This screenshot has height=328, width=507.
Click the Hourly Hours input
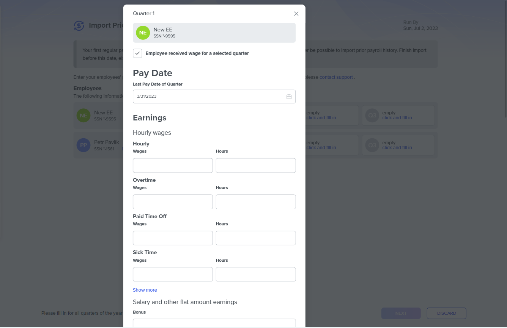click(256, 166)
